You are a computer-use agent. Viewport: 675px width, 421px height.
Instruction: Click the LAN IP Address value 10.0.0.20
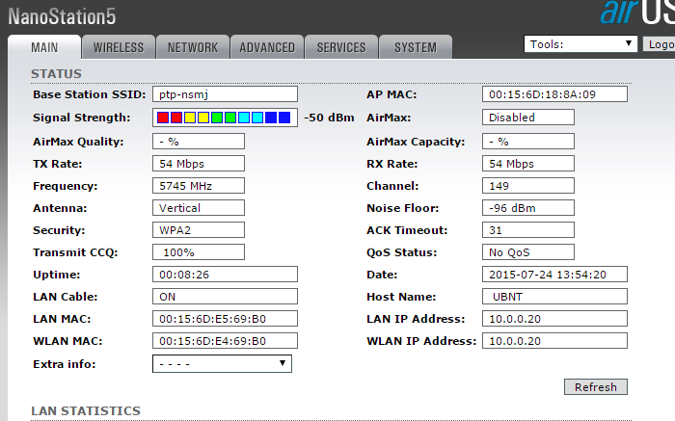coord(554,319)
